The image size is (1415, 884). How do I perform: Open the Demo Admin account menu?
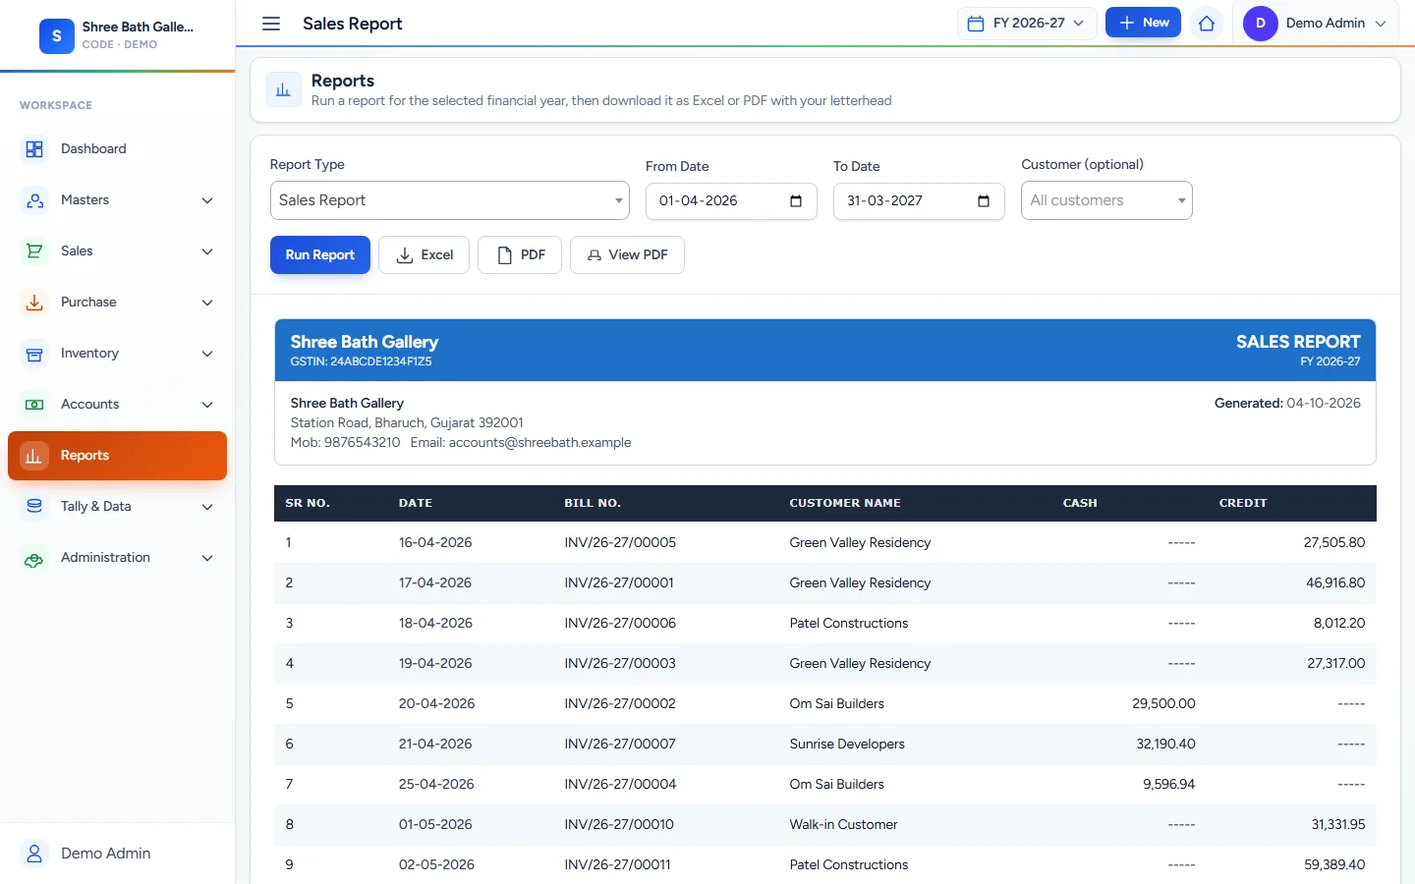[x=1317, y=24]
